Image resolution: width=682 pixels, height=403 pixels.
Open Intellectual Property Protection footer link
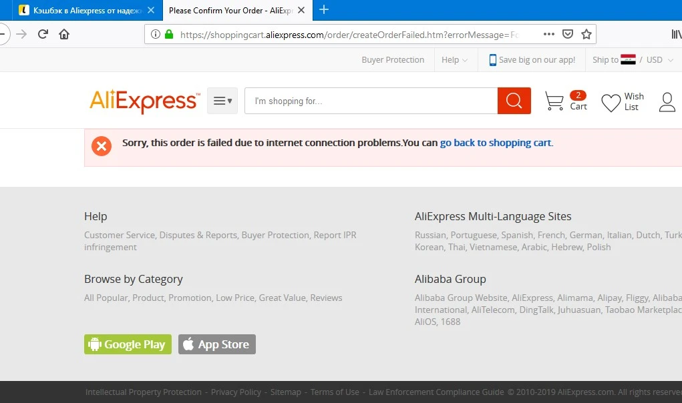(x=144, y=392)
